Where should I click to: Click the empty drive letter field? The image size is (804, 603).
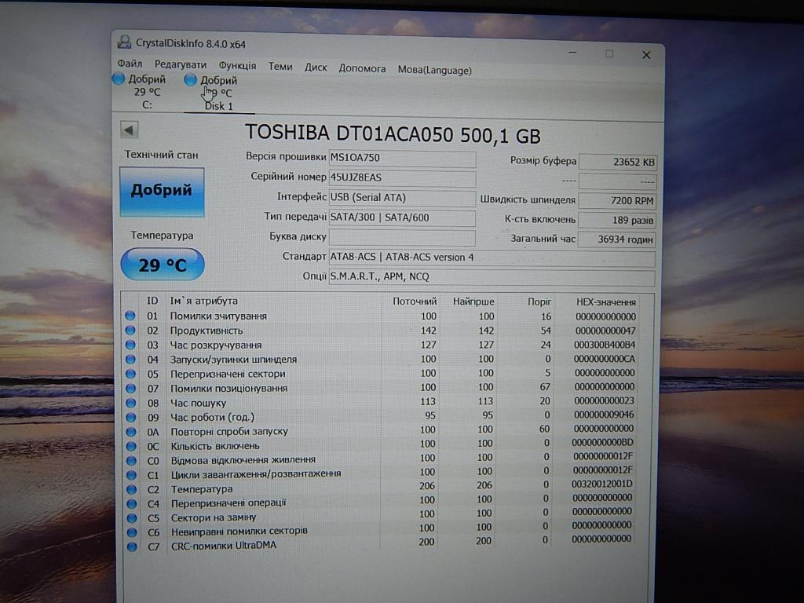coord(402,237)
